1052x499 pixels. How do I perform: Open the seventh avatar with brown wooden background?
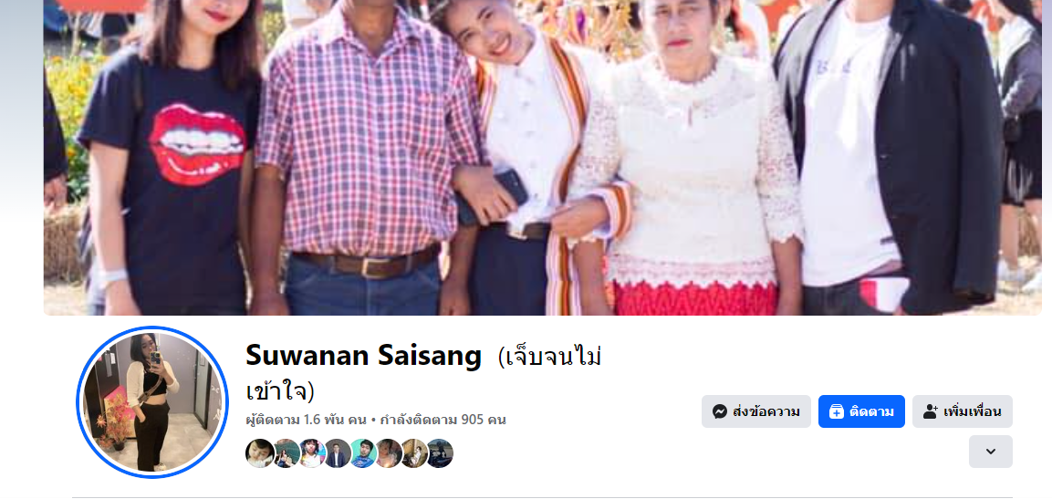pos(414,453)
